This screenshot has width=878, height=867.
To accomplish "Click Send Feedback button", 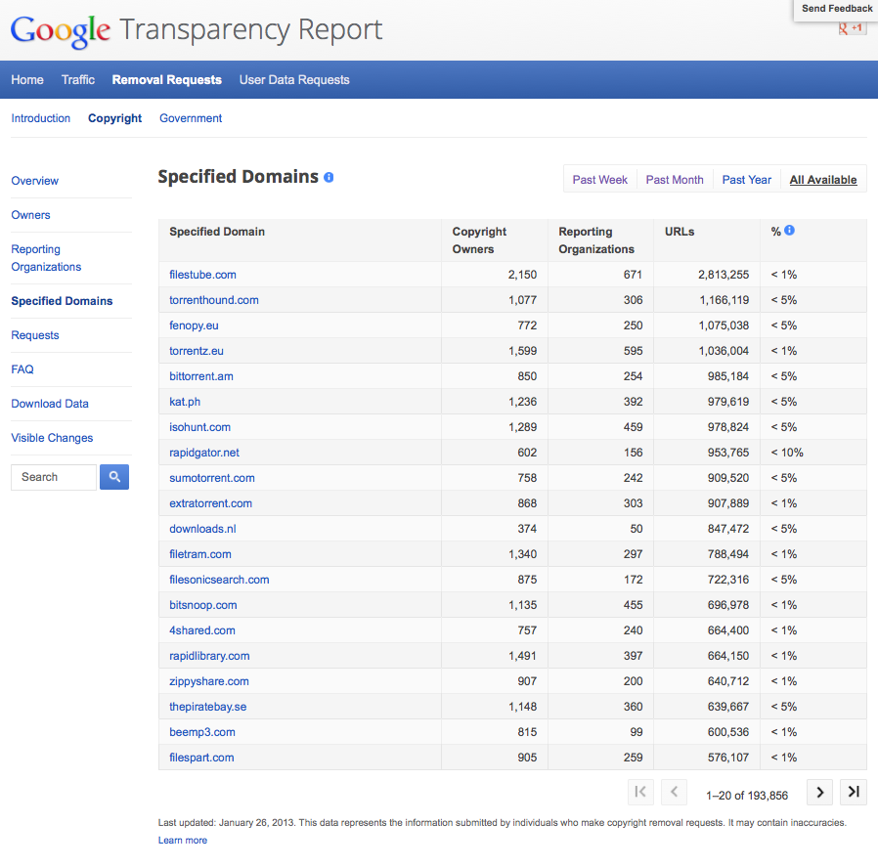I will tap(837, 9).
